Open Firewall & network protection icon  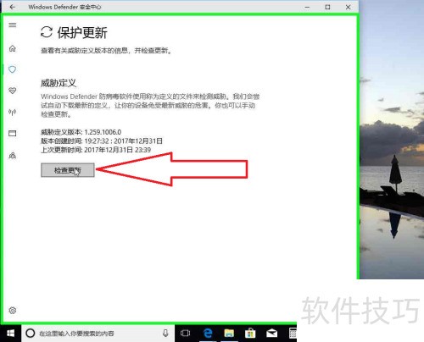point(13,113)
